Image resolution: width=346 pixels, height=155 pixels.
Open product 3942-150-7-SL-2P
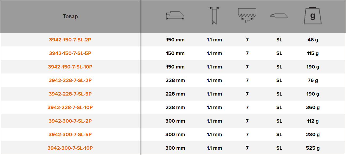(70, 40)
